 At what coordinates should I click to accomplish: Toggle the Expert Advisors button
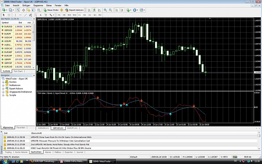pyautogui.click(x=74, y=10)
